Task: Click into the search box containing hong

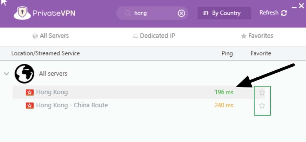Action: click(152, 13)
